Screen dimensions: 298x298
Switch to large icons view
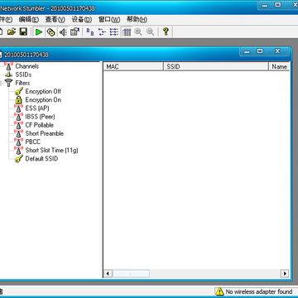click(x=90, y=32)
